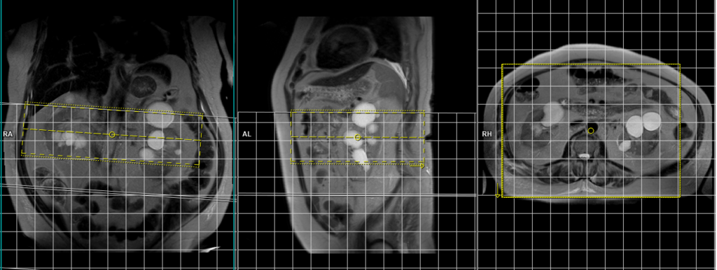Activate the axial localizer image viewport
This screenshot has height=270, width=717.
click(597, 135)
